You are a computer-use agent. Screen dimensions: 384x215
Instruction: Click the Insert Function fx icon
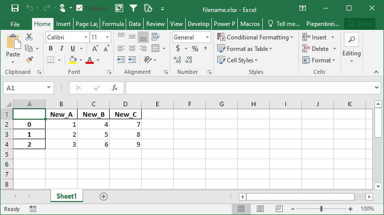pyautogui.click(x=114, y=88)
